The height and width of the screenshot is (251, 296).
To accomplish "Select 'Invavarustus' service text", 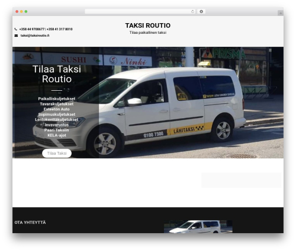I will 57,125.
